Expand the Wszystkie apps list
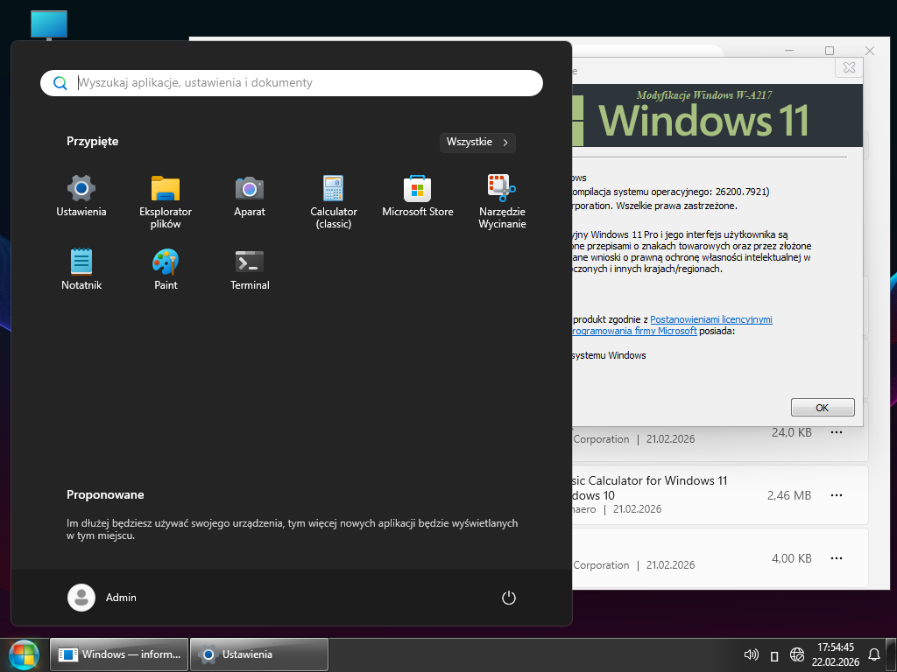Screen dimensions: 897x672 (x=477, y=142)
